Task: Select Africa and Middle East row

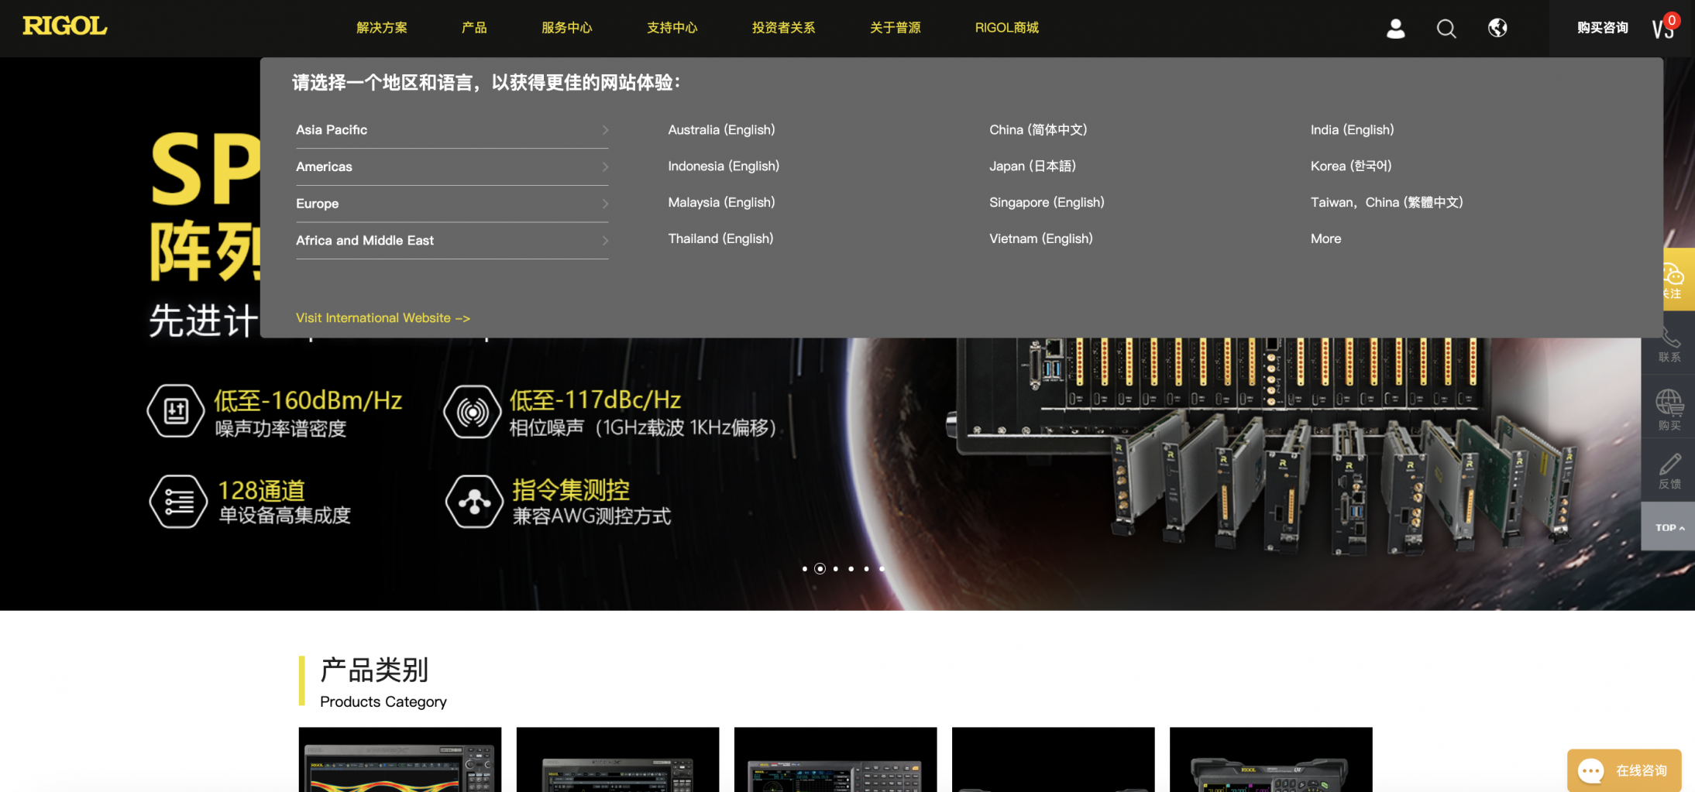Action: coord(452,241)
